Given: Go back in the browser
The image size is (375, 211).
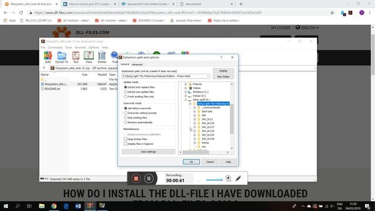Looking at the screenshot, I should click(5, 13).
